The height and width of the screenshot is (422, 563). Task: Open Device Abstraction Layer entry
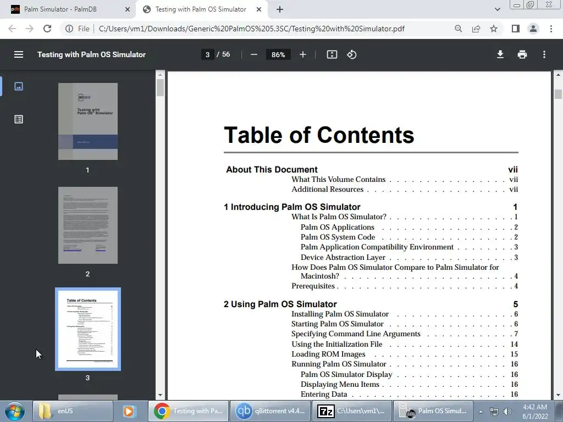[343, 257]
